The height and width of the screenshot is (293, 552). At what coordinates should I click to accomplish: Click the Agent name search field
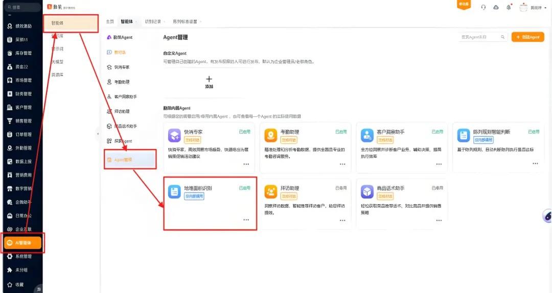479,37
